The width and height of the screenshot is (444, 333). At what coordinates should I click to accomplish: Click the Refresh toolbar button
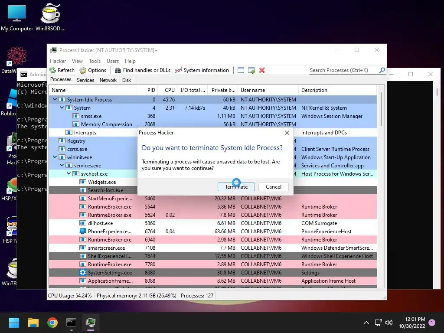click(x=62, y=70)
